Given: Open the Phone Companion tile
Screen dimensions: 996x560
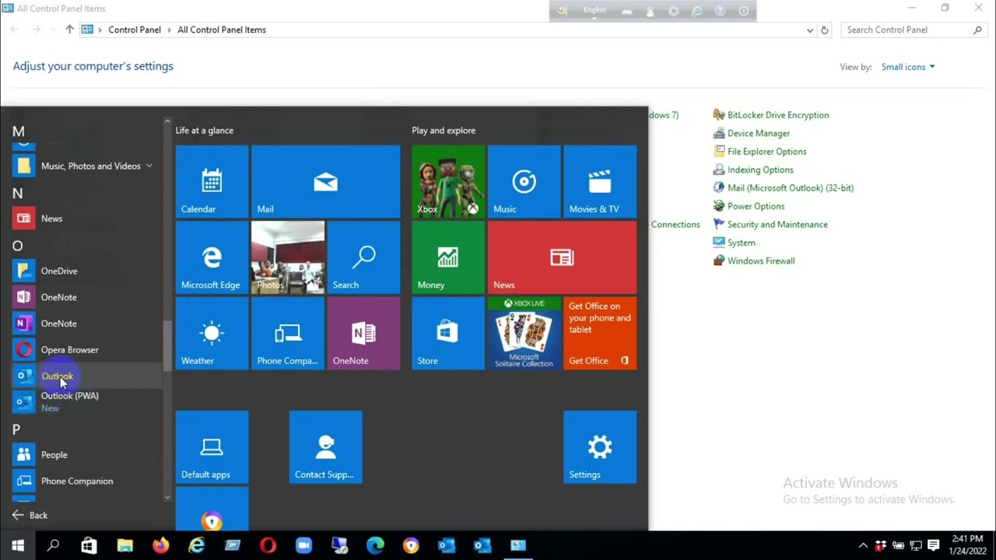Looking at the screenshot, I should [288, 333].
